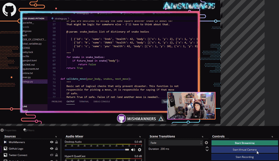Toggle lock on MishManners source

click(56, 142)
